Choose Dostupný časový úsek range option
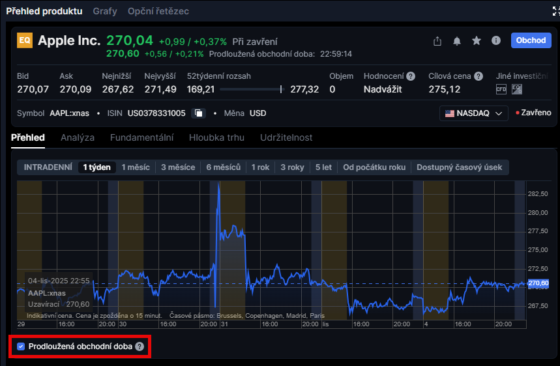This screenshot has width=560, height=366. tap(459, 167)
